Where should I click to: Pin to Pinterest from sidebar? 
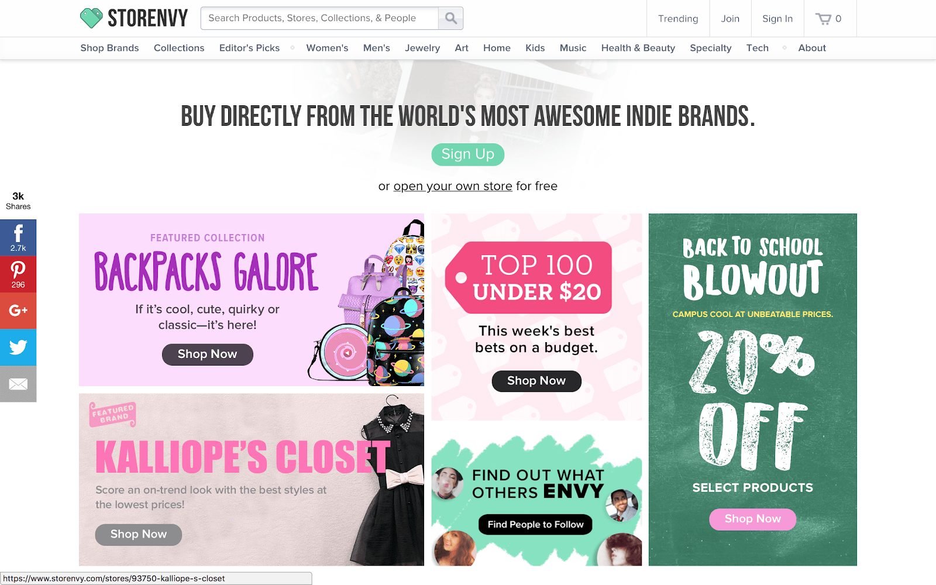click(x=18, y=274)
